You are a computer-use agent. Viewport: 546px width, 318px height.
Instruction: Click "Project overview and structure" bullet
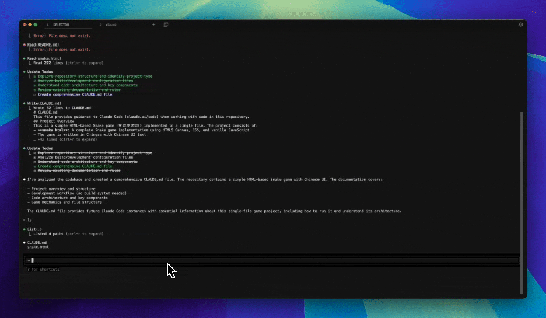click(x=63, y=189)
